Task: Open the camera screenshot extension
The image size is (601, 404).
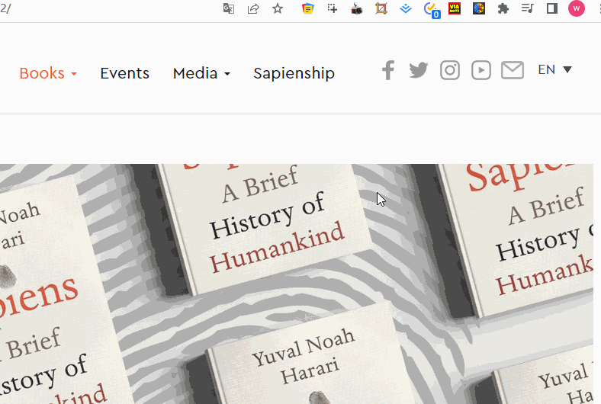Action: click(x=357, y=8)
